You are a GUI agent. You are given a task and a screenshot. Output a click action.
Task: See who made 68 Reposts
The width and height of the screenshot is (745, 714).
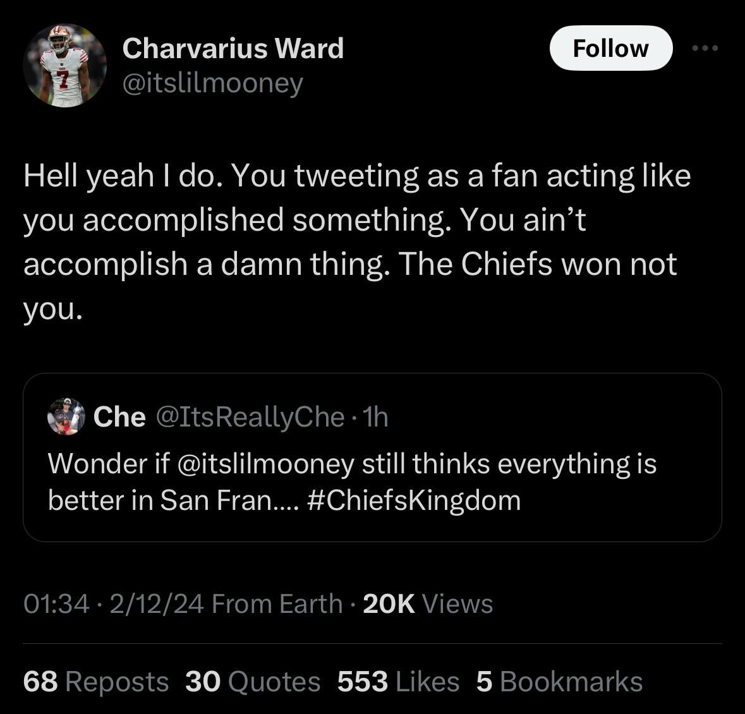pos(95,682)
